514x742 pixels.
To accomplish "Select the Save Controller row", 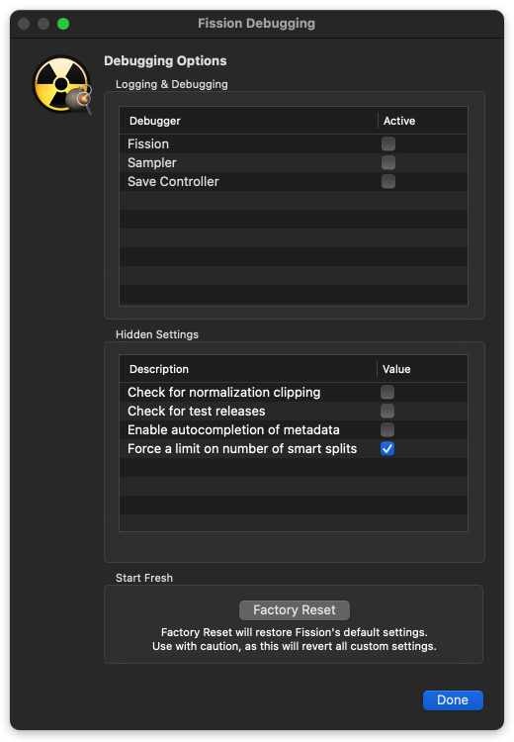I will pyautogui.click(x=294, y=182).
